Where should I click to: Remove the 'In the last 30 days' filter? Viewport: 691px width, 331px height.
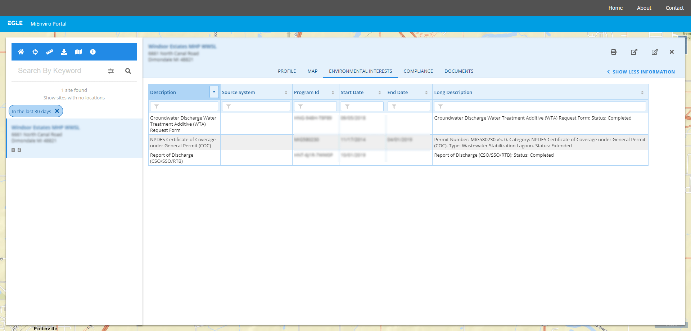click(57, 111)
